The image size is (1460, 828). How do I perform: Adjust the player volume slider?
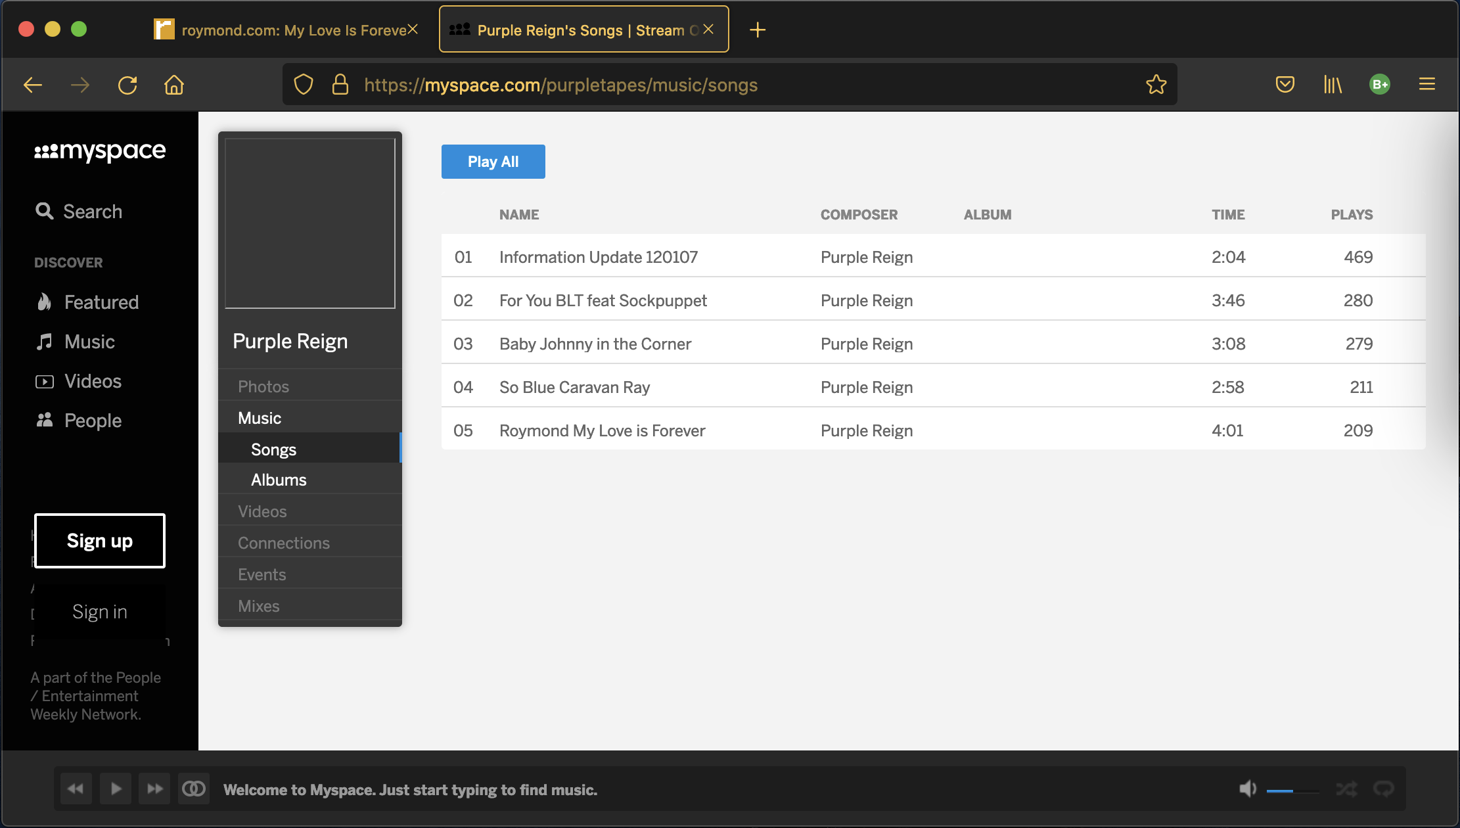[x=1292, y=791]
